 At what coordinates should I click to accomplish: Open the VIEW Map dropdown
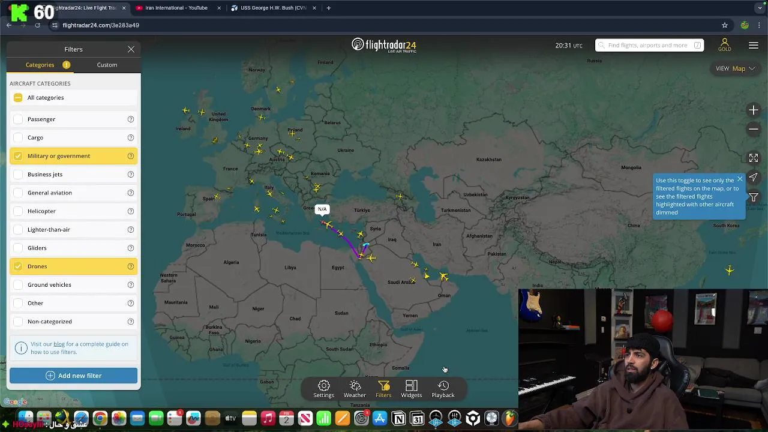[735, 68]
